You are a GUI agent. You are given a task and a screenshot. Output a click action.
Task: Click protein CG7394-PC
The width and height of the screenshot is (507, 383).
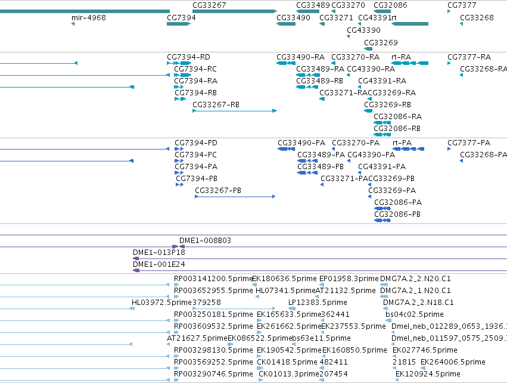(x=195, y=155)
